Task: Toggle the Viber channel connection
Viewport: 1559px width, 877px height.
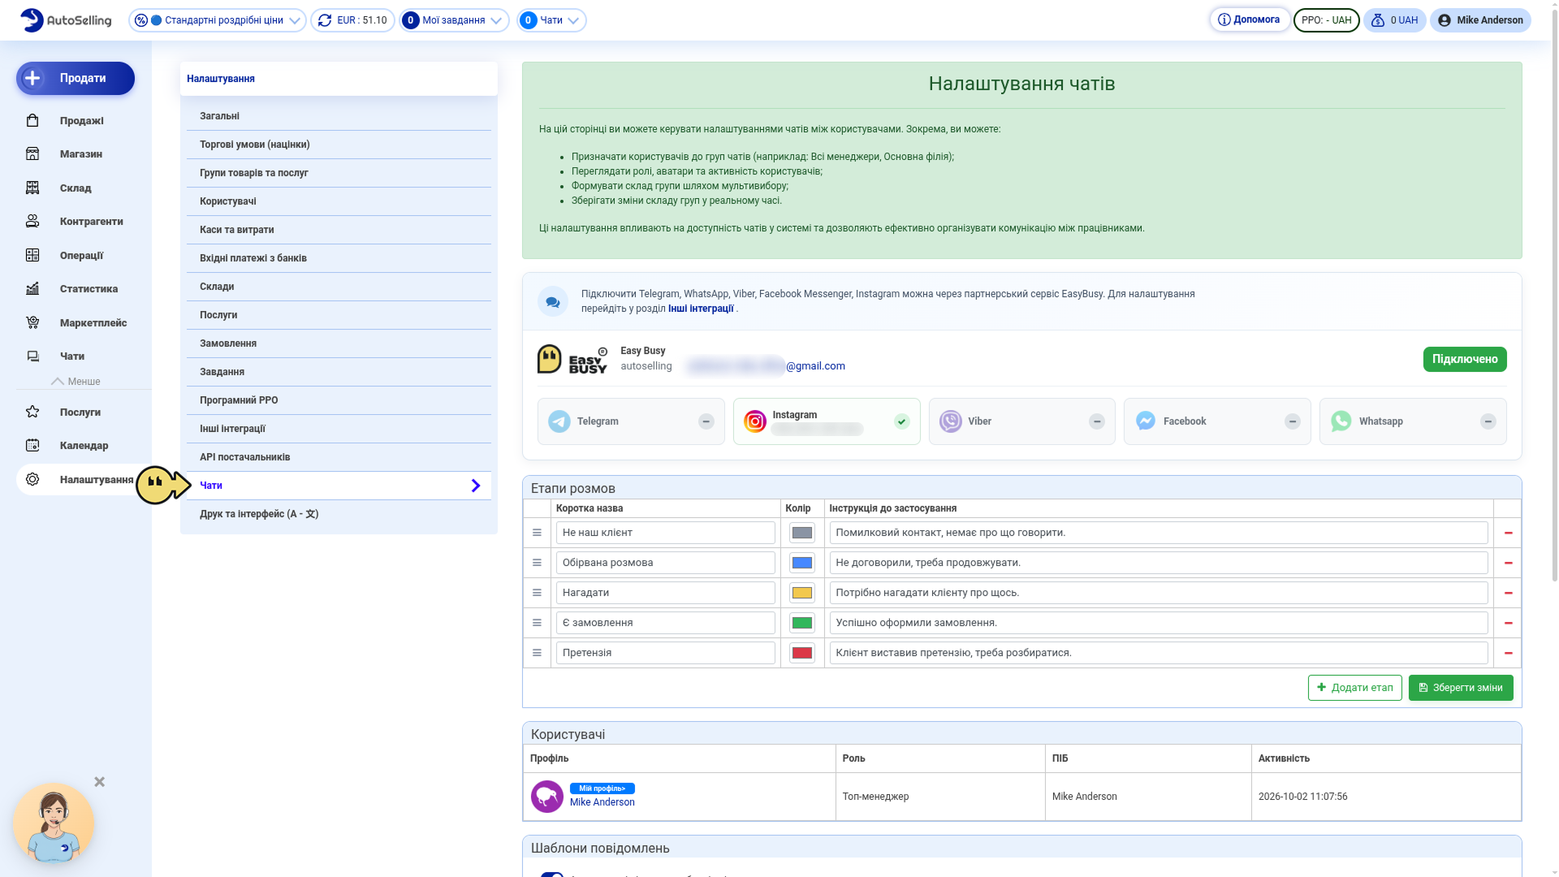Action: pyautogui.click(x=1097, y=421)
